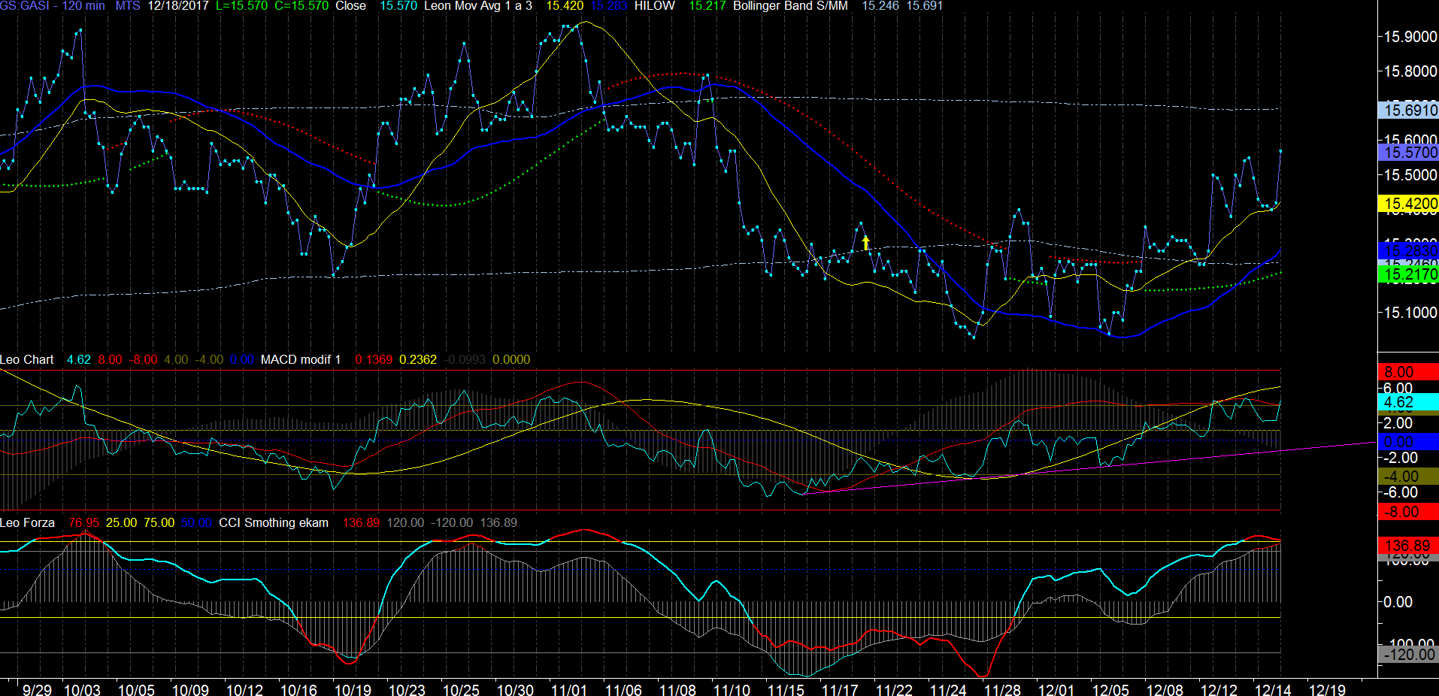Click the 11/17 date on time axis
This screenshot has width=1439, height=696.
point(840,690)
